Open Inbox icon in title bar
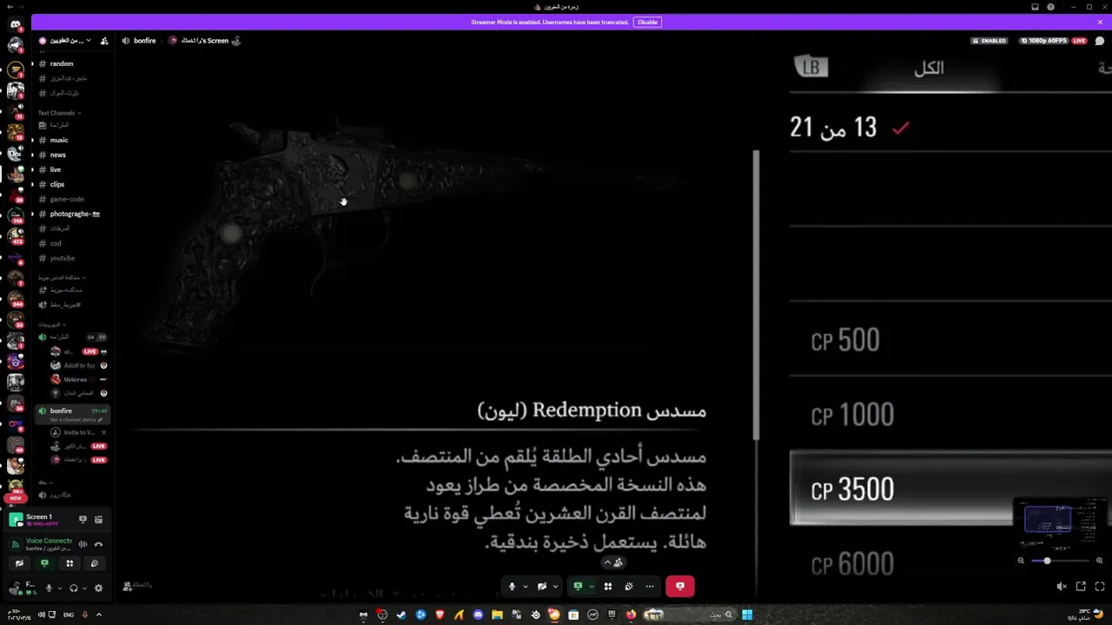The image size is (1112, 625). pyautogui.click(x=1035, y=7)
